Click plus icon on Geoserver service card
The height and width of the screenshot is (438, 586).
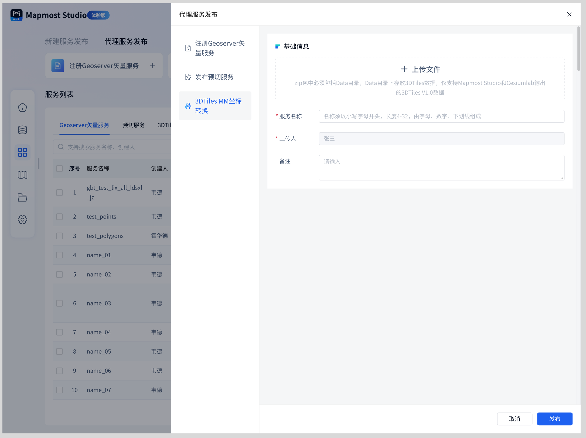point(153,66)
